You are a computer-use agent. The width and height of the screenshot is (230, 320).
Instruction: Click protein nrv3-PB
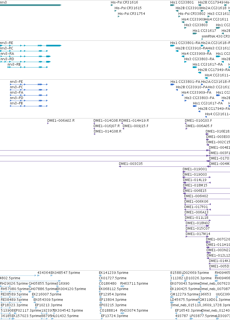click(16, 103)
